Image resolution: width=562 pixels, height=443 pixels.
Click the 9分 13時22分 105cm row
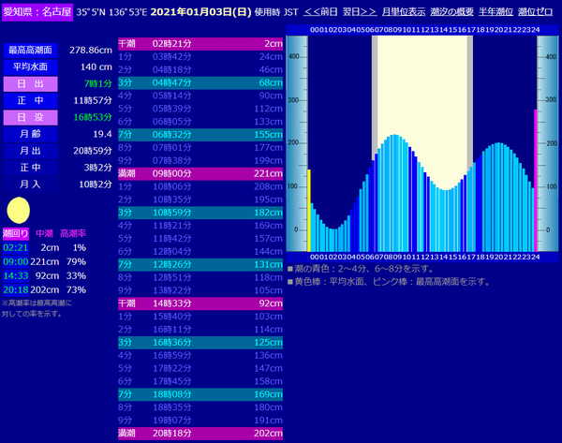(x=200, y=290)
